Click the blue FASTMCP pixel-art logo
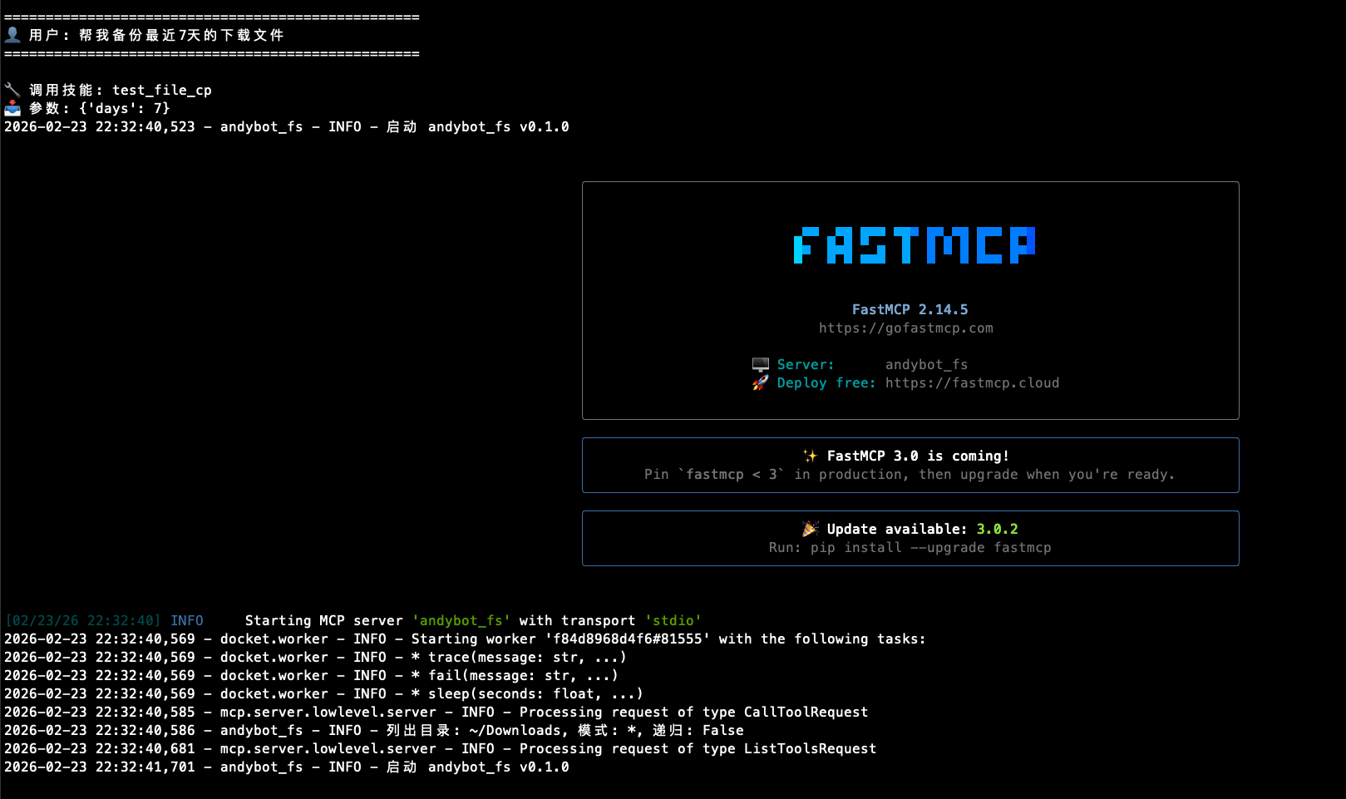The image size is (1346, 799). 915,245
